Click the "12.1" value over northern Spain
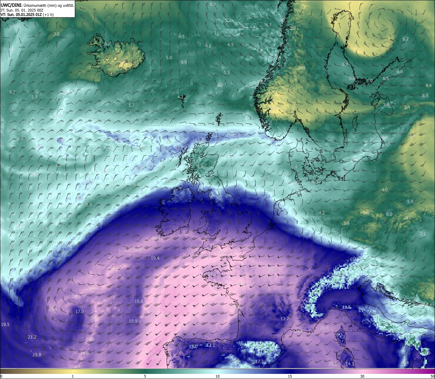Viewport: 435px width, 379px height. pyautogui.click(x=211, y=345)
